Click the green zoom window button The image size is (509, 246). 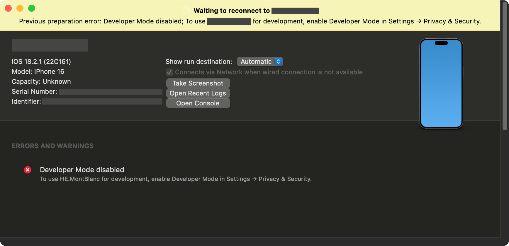(x=32, y=8)
